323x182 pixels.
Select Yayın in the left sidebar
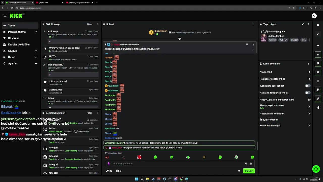coord(20,26)
